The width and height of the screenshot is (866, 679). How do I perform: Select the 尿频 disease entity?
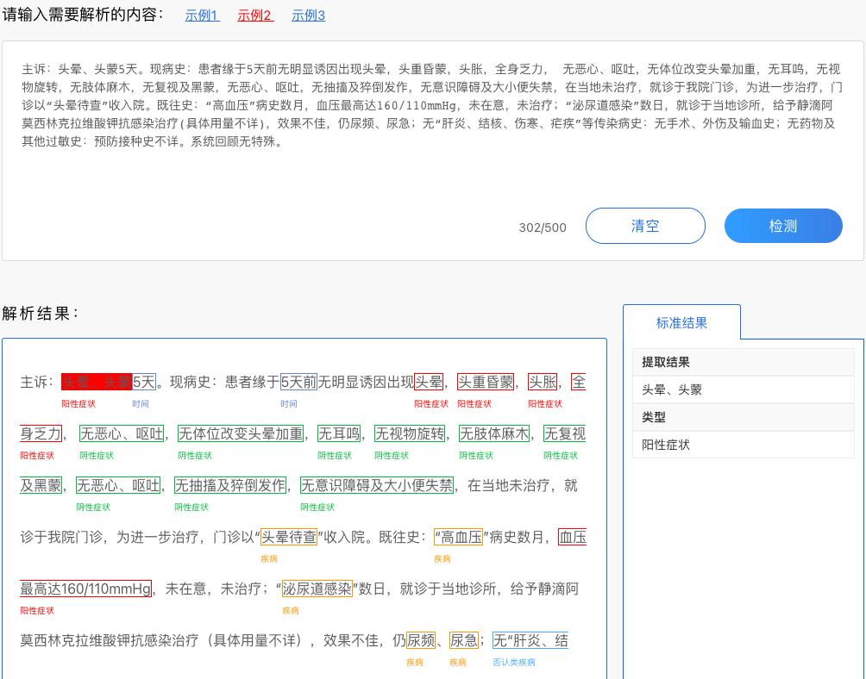421,640
